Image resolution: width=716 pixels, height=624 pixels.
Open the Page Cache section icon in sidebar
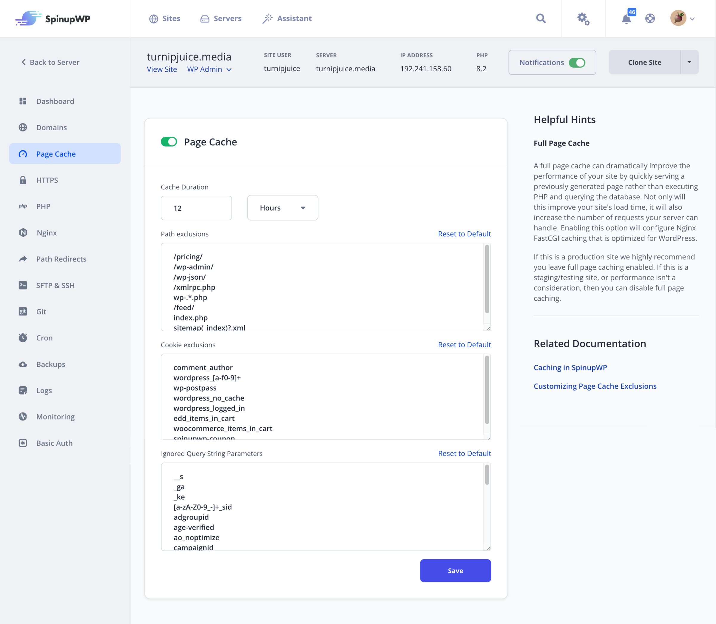(23, 154)
